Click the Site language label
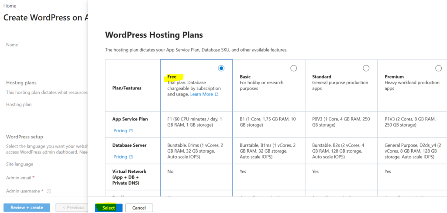Screen dimensions: 447x213 click(20, 164)
